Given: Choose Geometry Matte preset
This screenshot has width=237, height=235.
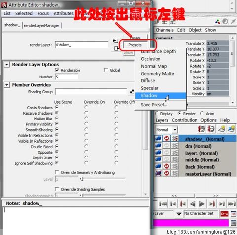Looking at the screenshot, I should point(160,74).
